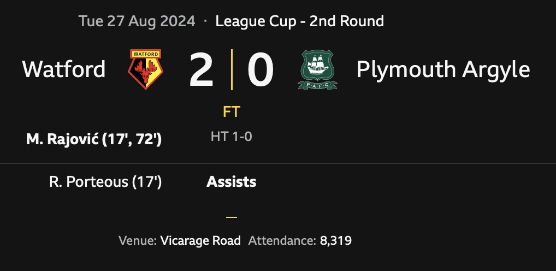
Task: Open the Plymouth Argyle team name
Action: pos(443,69)
